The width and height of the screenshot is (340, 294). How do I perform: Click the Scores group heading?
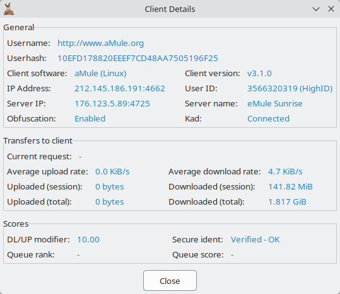pos(16,223)
